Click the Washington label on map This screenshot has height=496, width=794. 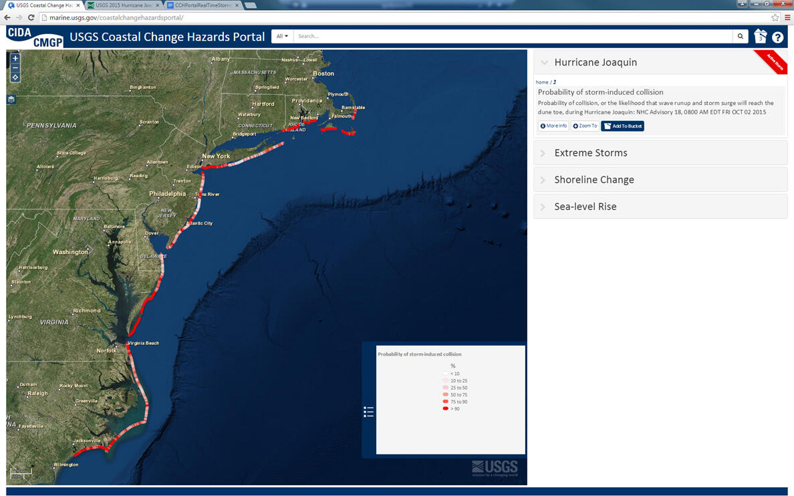pyautogui.click(x=70, y=252)
